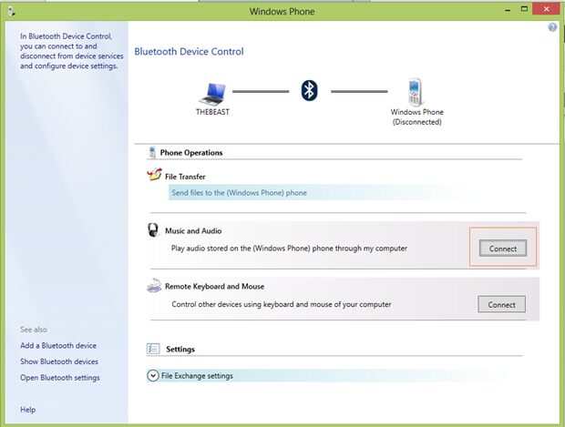The image size is (565, 427).
Task: Click the window title bar app icon
Action: [12, 12]
